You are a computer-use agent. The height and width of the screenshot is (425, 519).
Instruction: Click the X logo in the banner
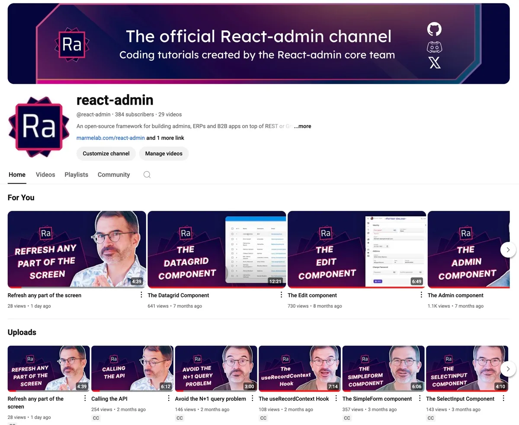pyautogui.click(x=435, y=63)
